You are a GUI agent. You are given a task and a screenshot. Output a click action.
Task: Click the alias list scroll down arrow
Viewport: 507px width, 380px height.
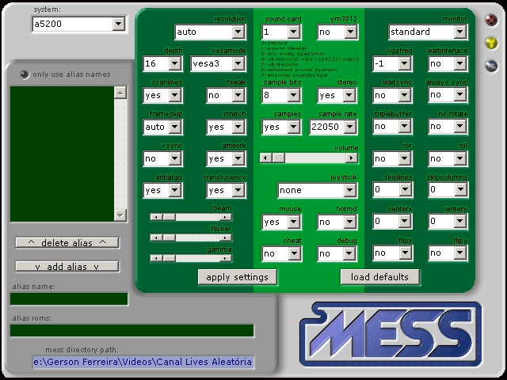(120, 215)
